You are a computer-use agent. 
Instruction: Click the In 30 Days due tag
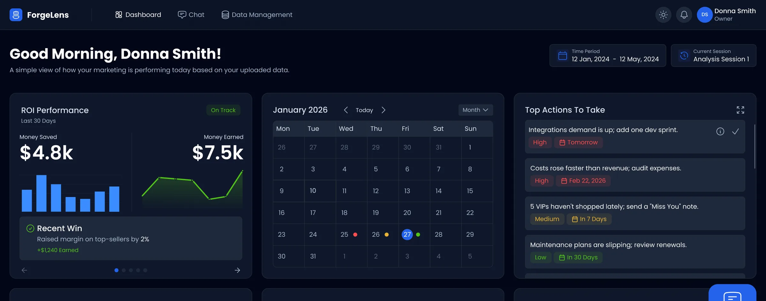point(578,257)
